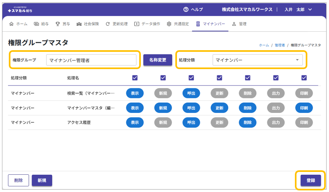Open the 給与 payroll tab
Viewport: 329px width, 192px height.
point(42,24)
